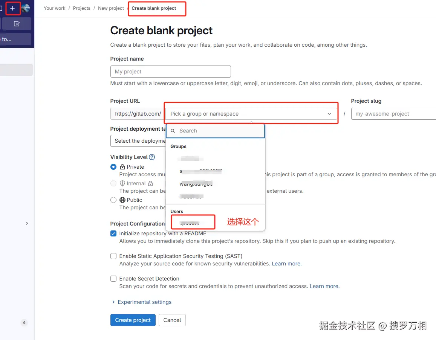
Task: Select the Internal visibility radio button
Action: [x=113, y=183]
